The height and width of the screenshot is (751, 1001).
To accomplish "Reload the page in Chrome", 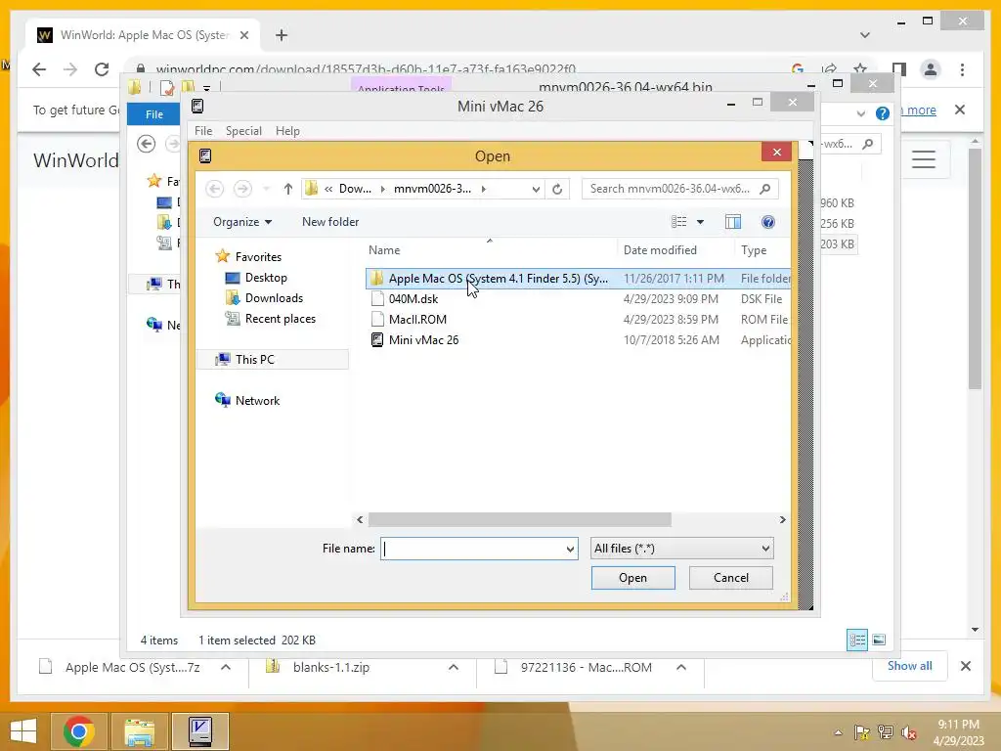I will [x=102, y=69].
